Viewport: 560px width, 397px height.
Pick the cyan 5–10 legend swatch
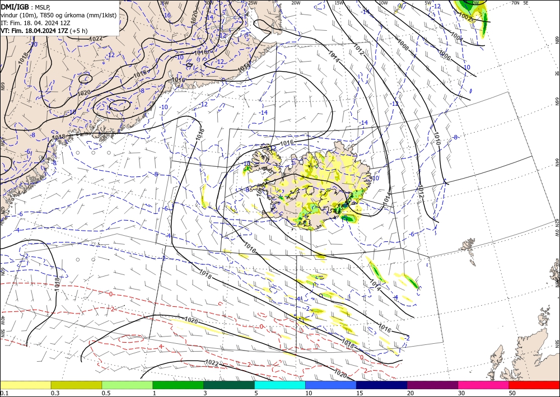click(x=280, y=385)
